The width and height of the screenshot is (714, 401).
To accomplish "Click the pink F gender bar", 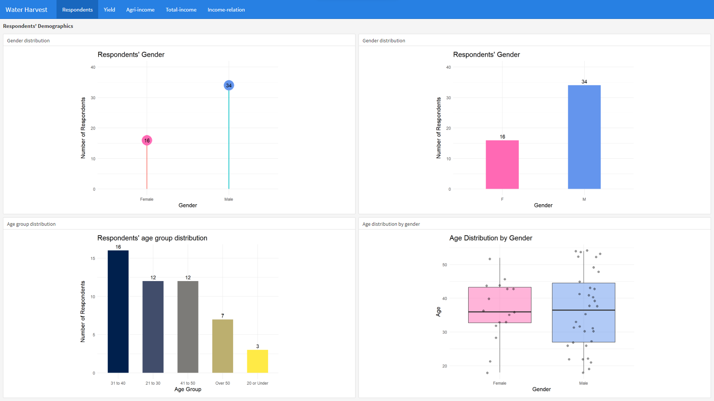I will [x=502, y=164].
